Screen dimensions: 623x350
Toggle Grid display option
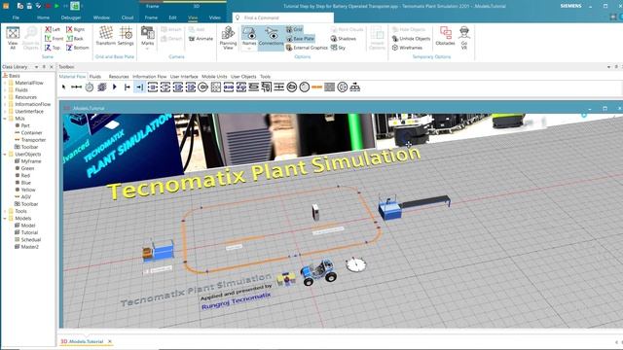coord(294,29)
